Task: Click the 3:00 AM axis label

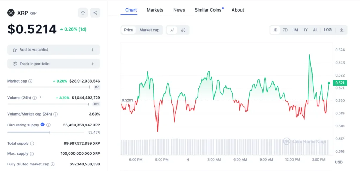Action: 214,160
